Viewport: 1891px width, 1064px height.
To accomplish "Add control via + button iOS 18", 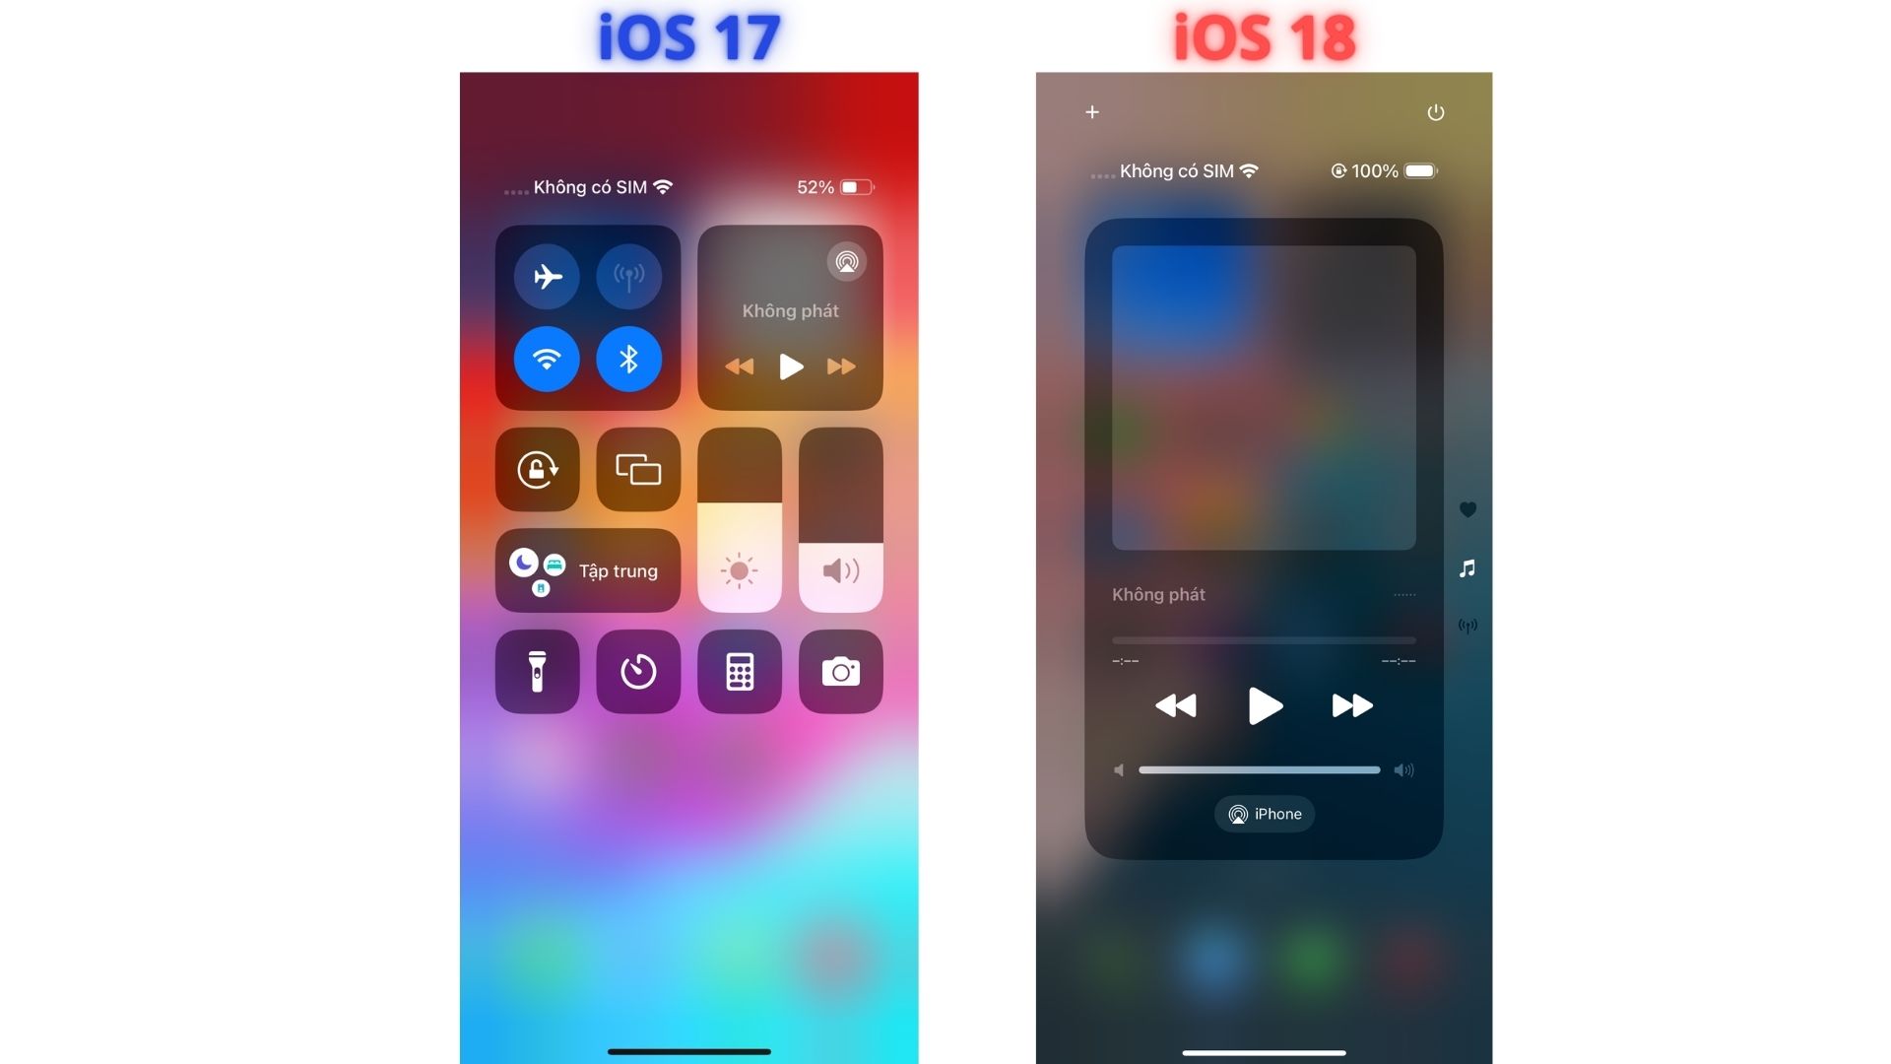I will click(1091, 113).
